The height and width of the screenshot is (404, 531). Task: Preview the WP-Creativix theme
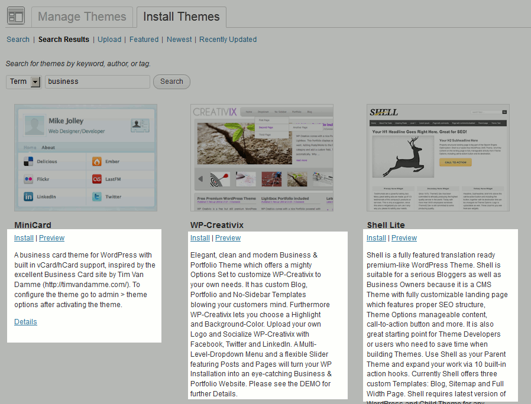pyautogui.click(x=228, y=238)
